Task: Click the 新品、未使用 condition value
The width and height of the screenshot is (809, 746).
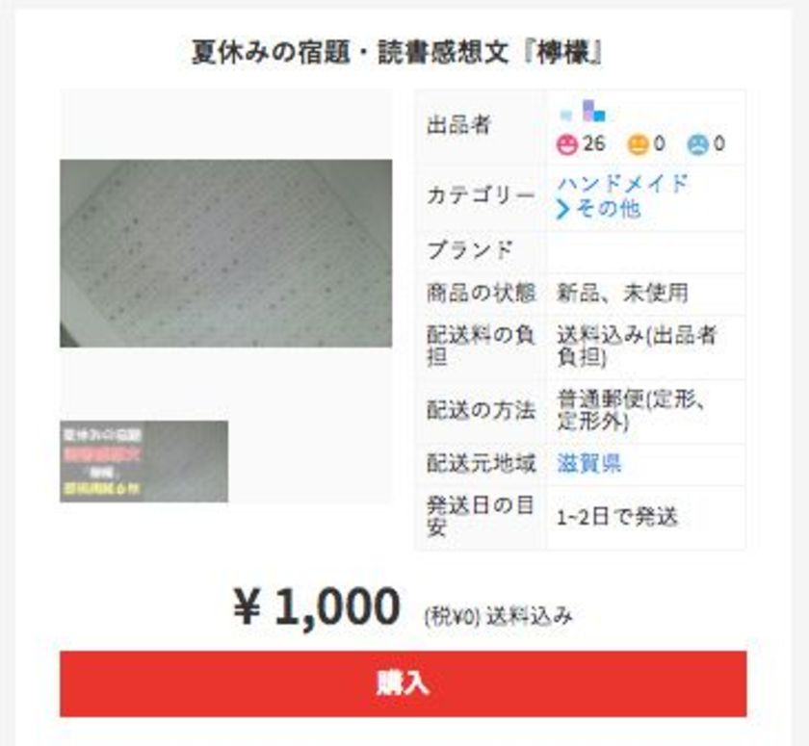Action: [x=623, y=293]
